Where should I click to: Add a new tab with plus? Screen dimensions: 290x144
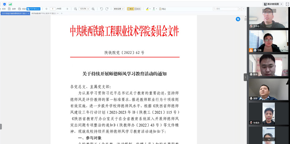62,13
